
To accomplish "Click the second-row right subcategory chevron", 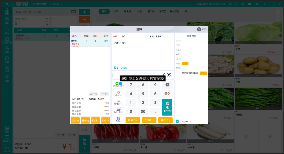I will click(278, 19).
